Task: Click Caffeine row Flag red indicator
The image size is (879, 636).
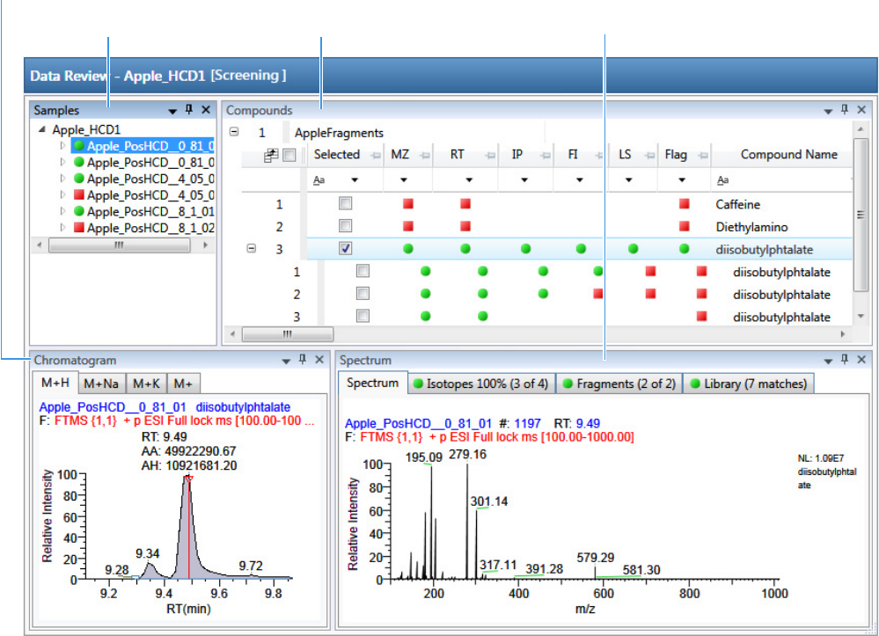Action: pyautogui.click(x=684, y=204)
